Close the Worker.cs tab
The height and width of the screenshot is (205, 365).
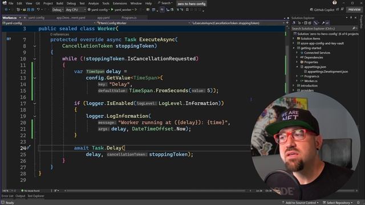[25, 18]
